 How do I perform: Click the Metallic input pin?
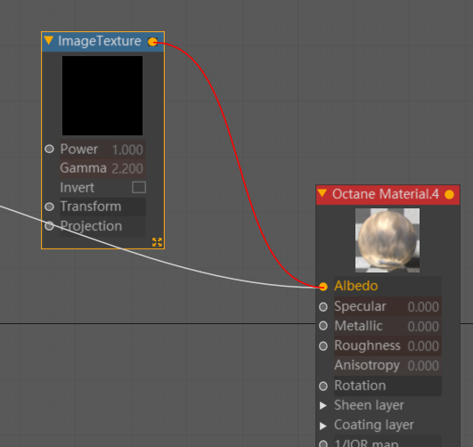click(x=323, y=326)
